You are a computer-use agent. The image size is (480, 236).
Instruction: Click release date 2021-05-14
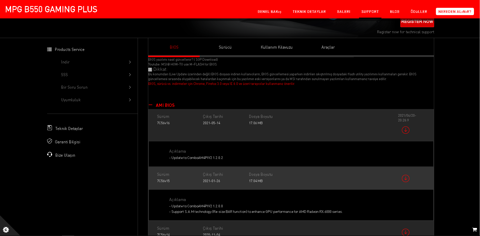tap(212, 123)
